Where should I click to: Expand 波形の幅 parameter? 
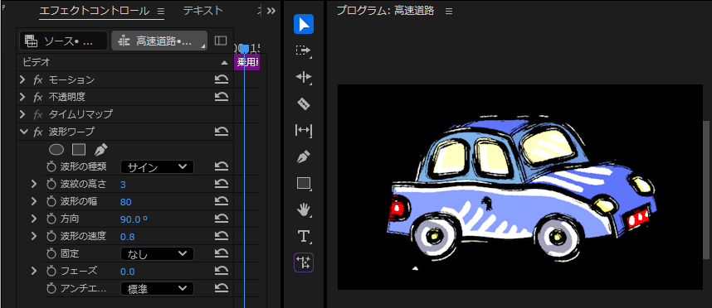click(x=33, y=201)
